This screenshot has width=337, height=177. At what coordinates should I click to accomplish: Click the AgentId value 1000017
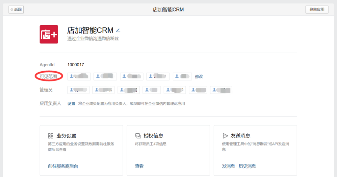pos(76,65)
